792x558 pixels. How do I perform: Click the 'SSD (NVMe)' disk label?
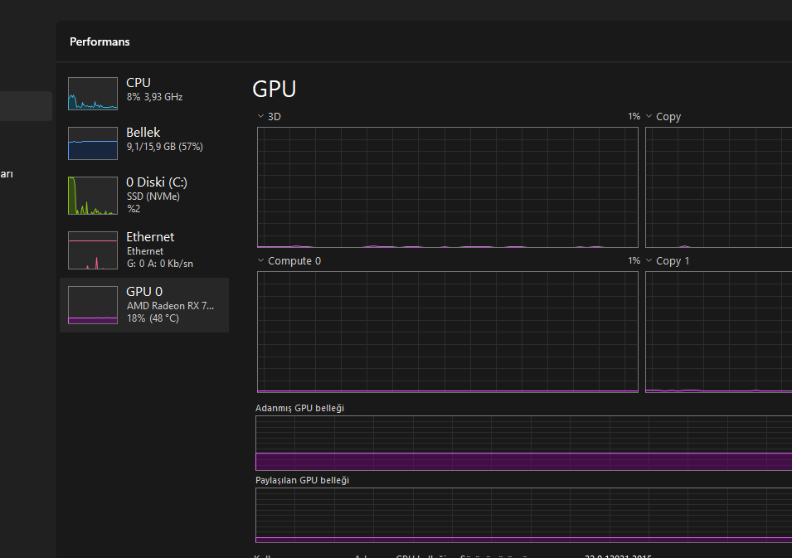pos(153,197)
